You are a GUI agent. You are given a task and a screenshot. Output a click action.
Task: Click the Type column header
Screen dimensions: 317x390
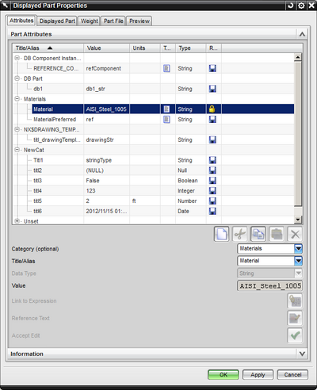[x=191, y=48]
